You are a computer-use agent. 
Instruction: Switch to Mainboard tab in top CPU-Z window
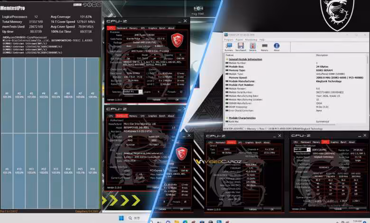pyautogui.click(x=122, y=28)
